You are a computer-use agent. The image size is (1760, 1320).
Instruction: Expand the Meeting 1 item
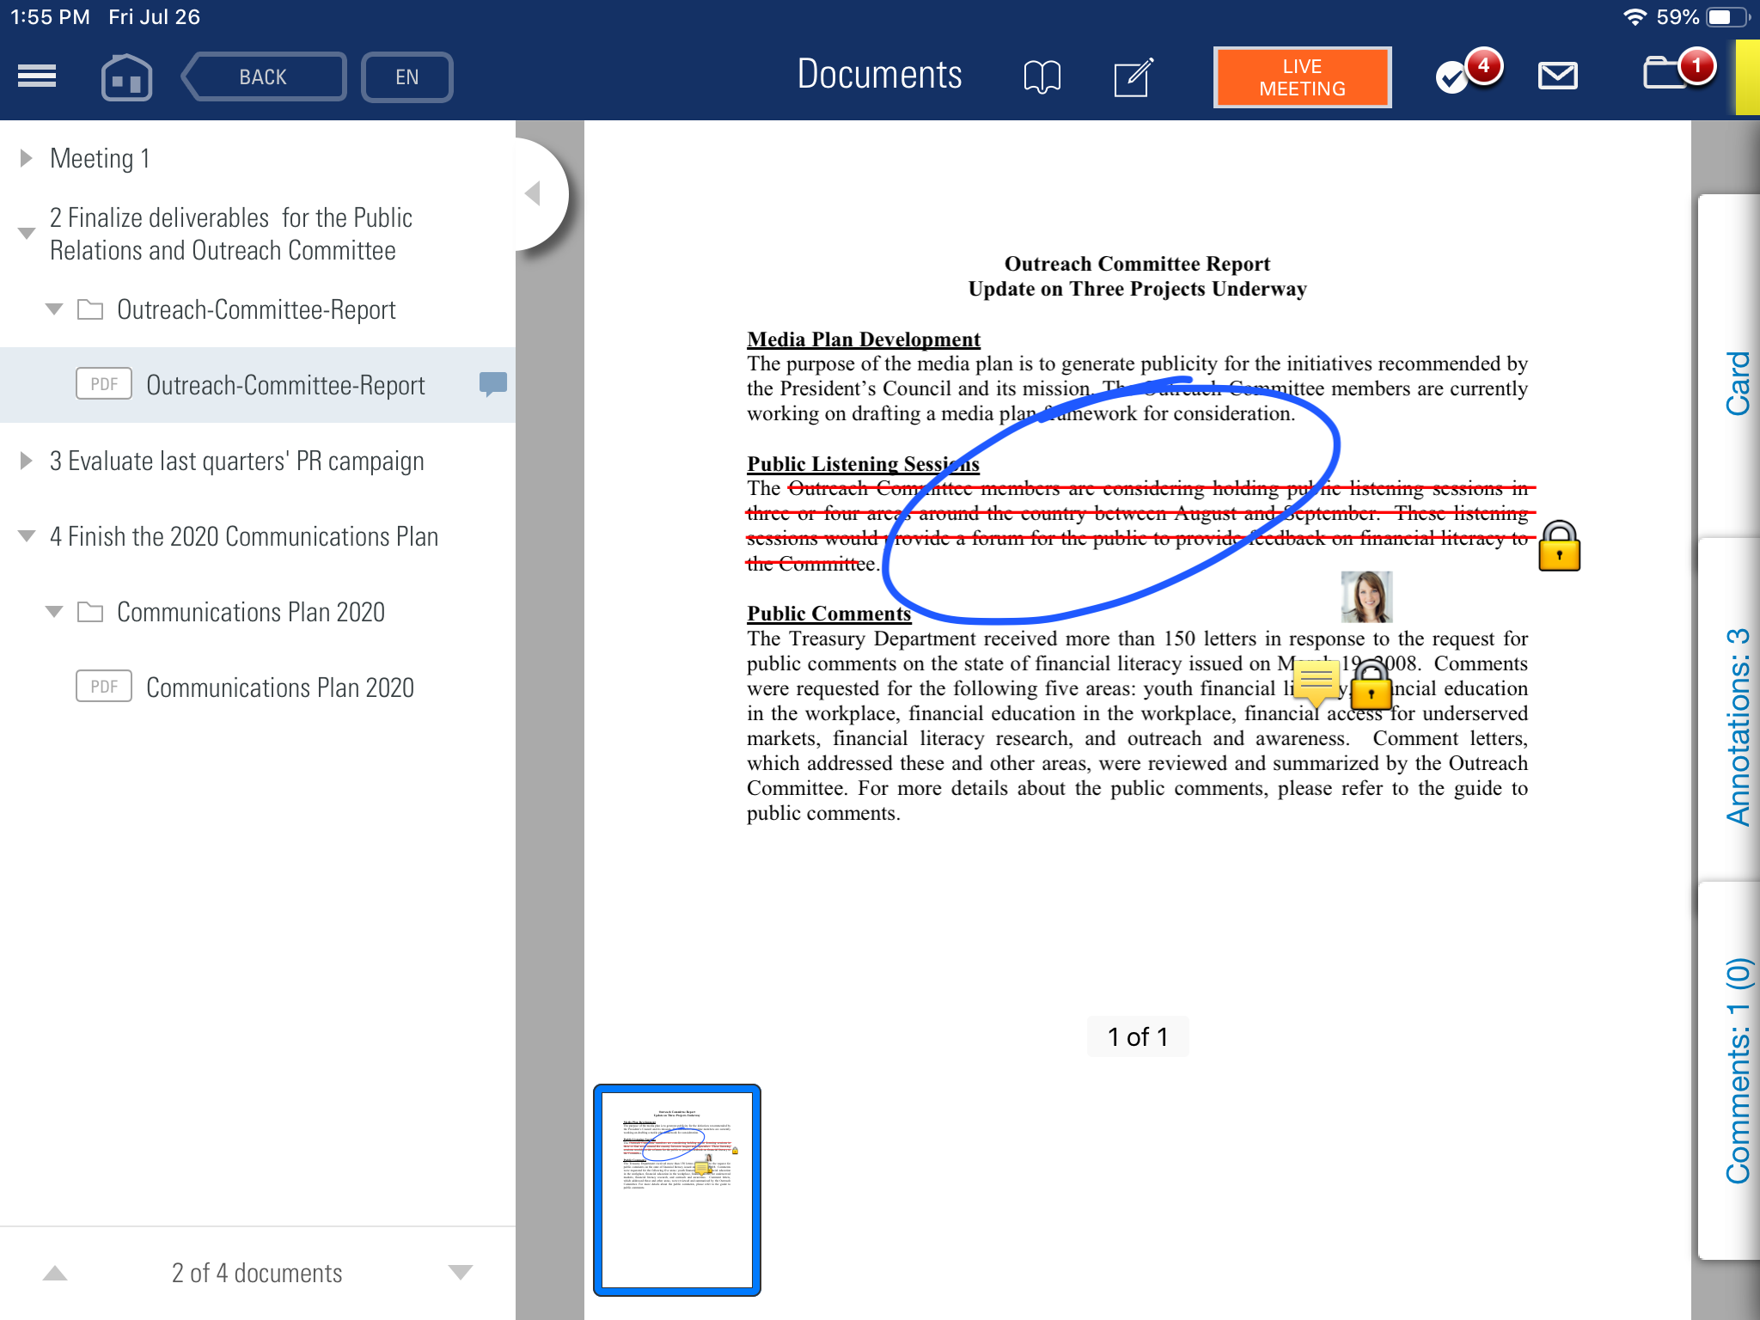coord(26,158)
